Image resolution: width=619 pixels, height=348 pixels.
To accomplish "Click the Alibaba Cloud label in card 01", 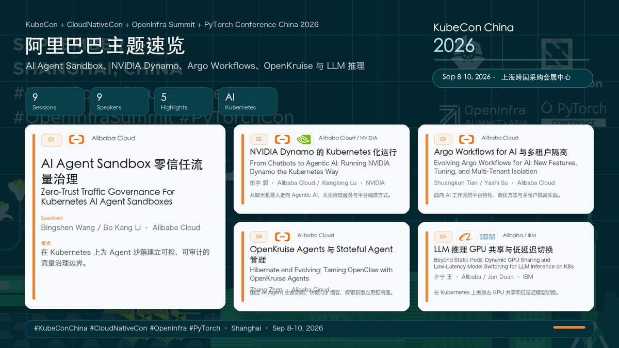I will [113, 138].
